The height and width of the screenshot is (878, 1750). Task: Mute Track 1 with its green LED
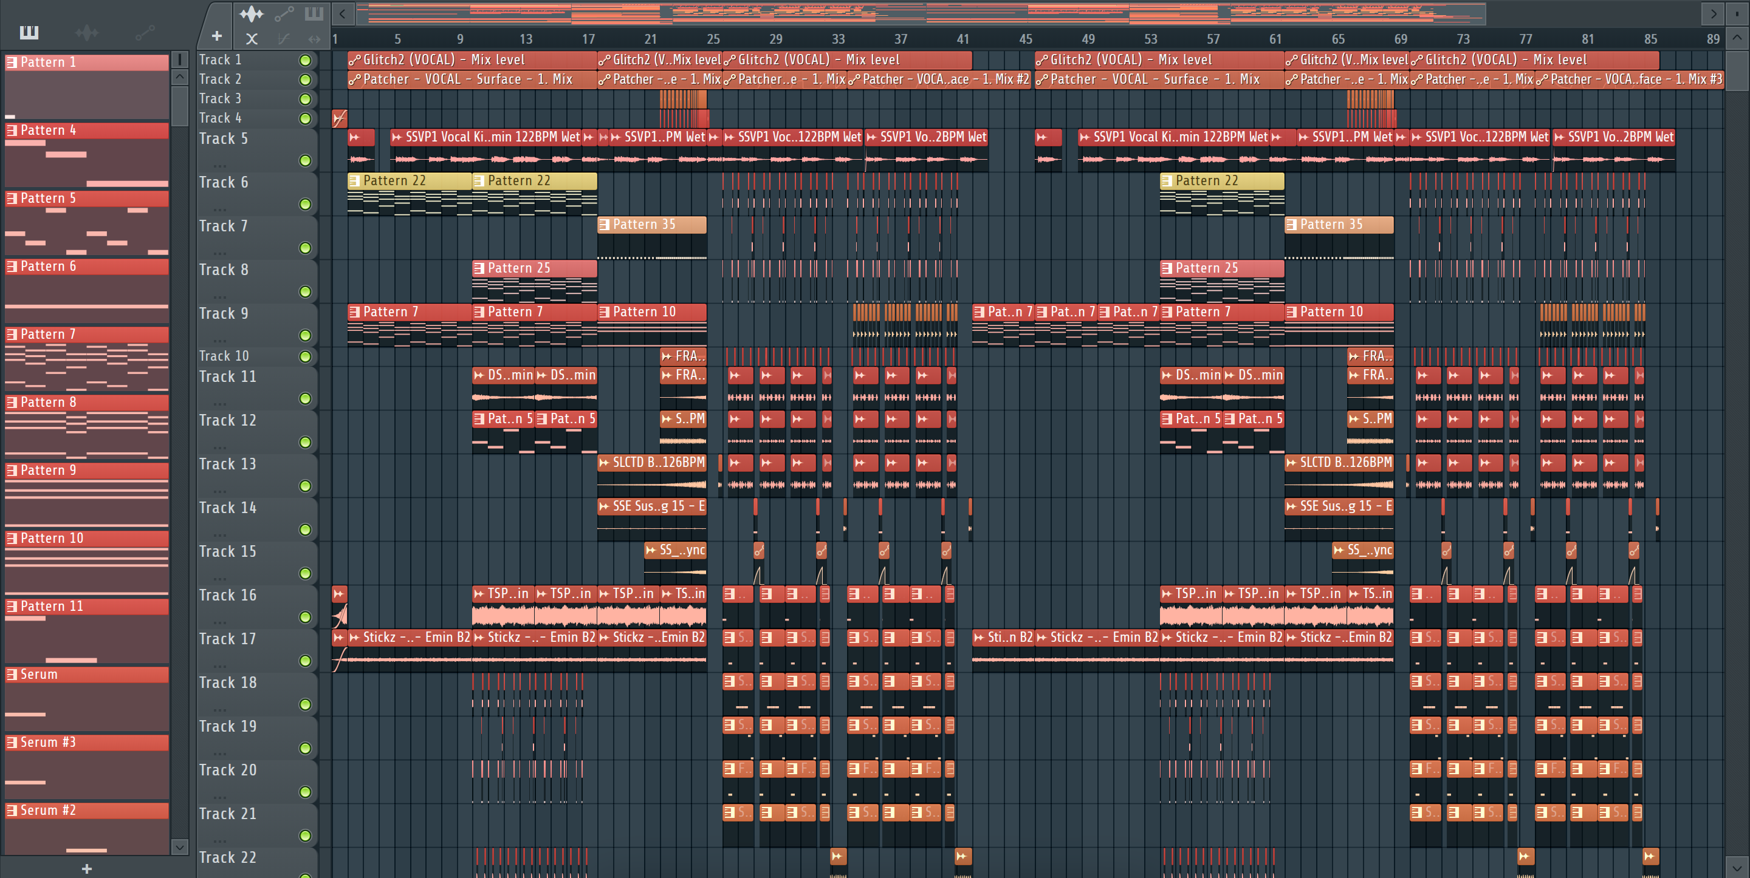tap(306, 61)
